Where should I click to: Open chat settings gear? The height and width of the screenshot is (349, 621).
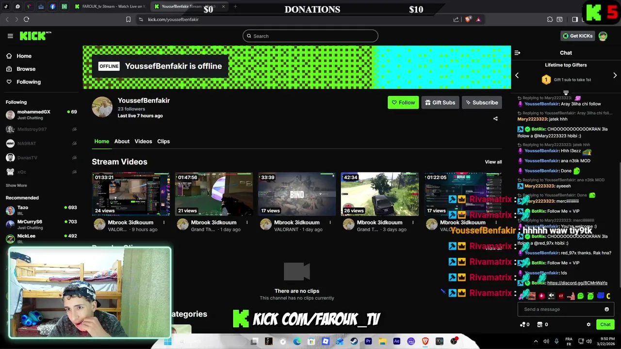tap(588, 325)
